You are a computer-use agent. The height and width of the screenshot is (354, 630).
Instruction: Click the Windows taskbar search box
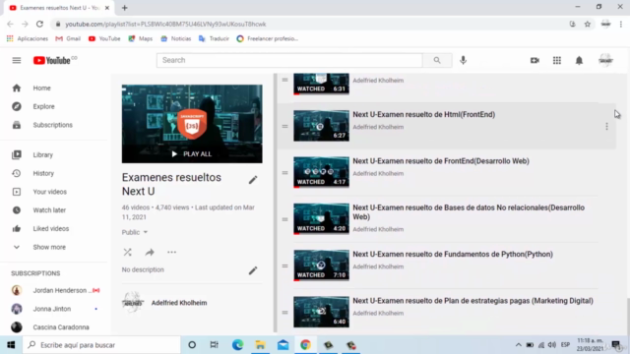coord(101,345)
